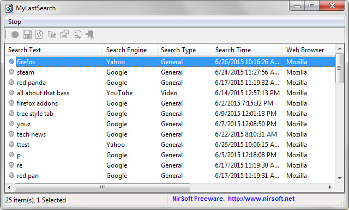349x210 pixels.
Task: Click the Find magnifier toolbar icon
Action: [77, 34]
